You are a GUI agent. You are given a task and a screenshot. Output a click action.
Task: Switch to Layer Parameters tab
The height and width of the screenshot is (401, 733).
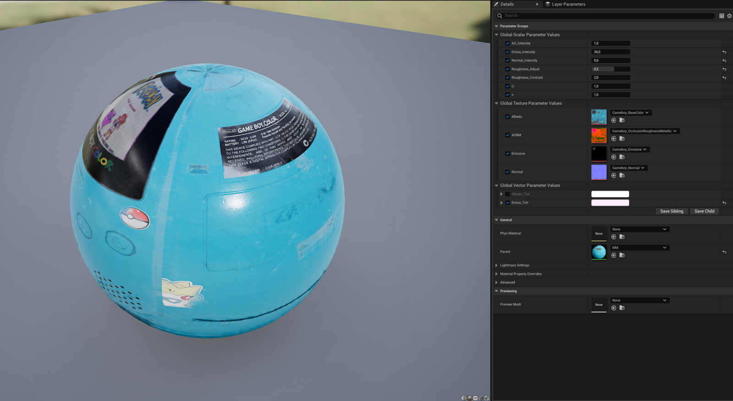565,4
